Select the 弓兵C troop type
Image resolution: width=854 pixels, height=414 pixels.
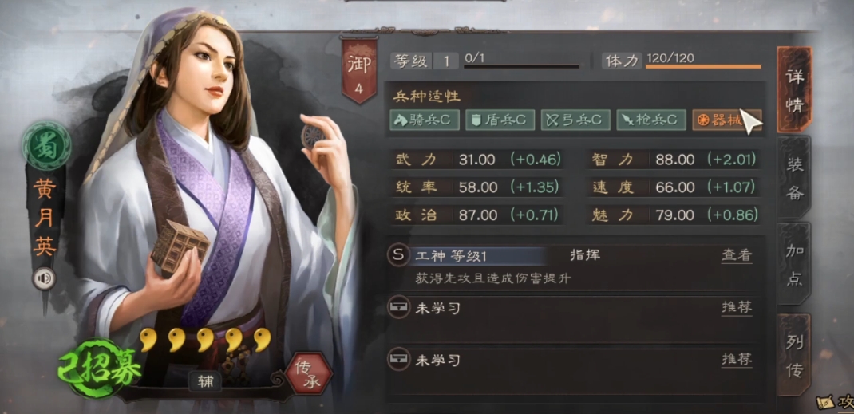[575, 120]
